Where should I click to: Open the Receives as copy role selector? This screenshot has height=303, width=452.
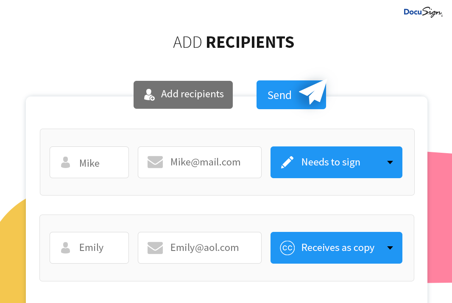click(x=336, y=248)
